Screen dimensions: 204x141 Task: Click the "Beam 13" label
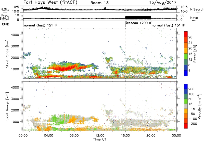point(99,3)
